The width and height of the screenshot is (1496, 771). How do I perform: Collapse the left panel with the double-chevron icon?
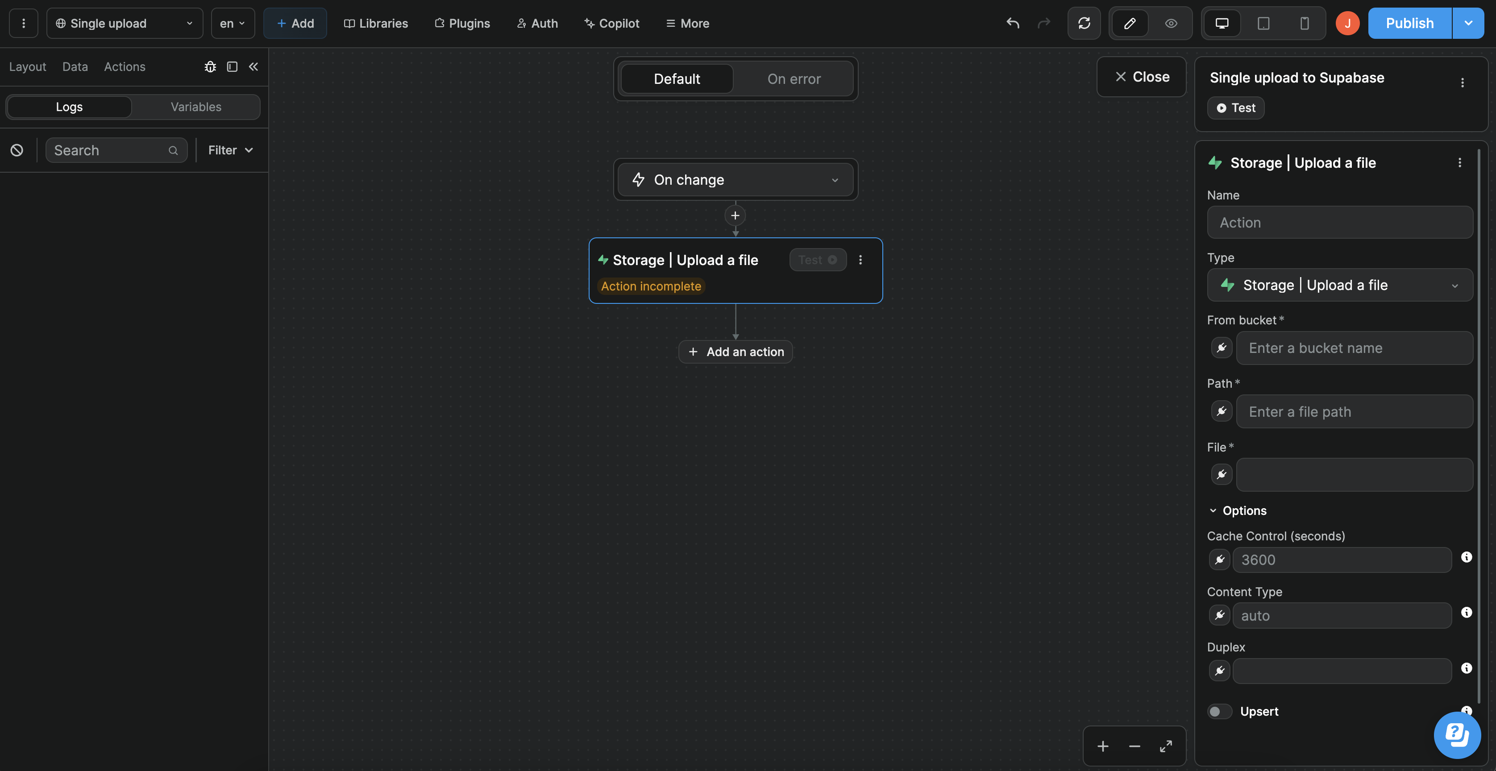point(254,67)
